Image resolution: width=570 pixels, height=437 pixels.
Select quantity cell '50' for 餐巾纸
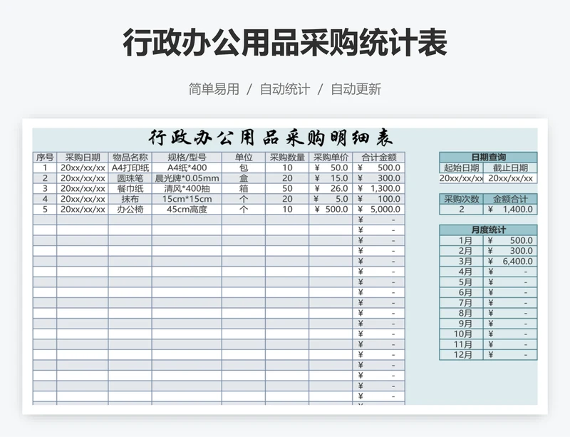click(x=287, y=188)
